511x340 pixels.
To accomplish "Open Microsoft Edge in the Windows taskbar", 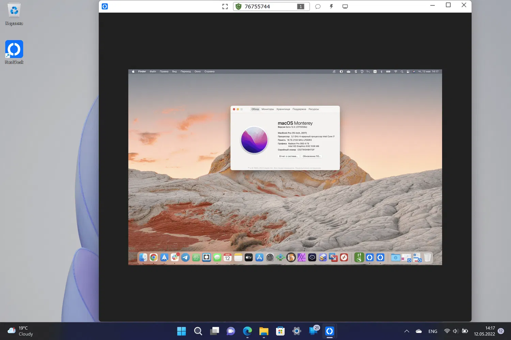I will pyautogui.click(x=247, y=331).
